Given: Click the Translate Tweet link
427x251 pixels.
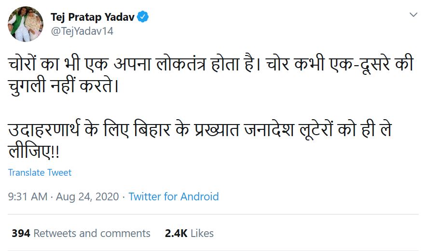Looking at the screenshot, I should tap(40, 172).
